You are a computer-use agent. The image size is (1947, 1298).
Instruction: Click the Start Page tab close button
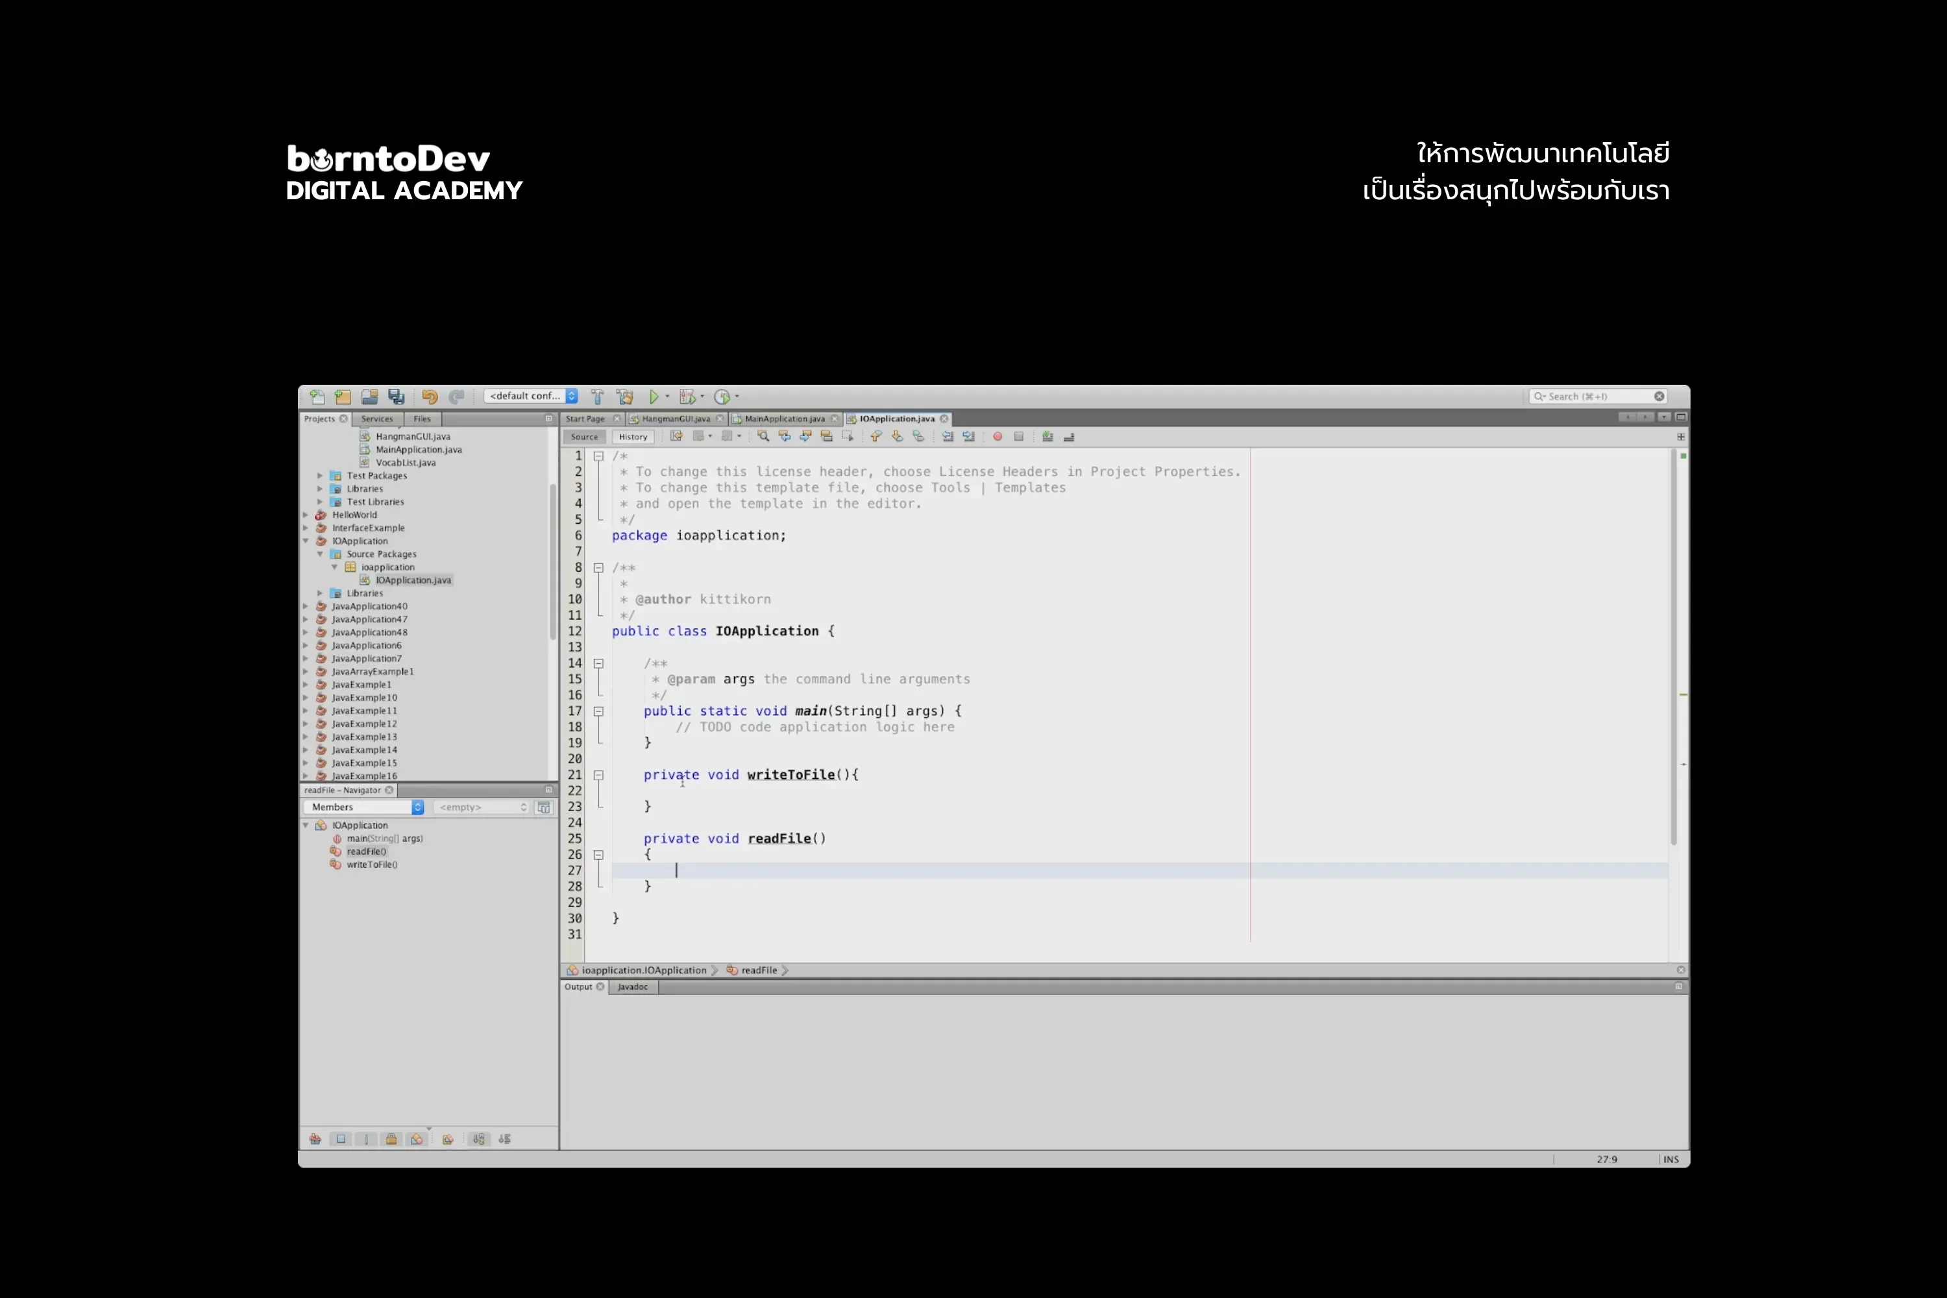617,419
